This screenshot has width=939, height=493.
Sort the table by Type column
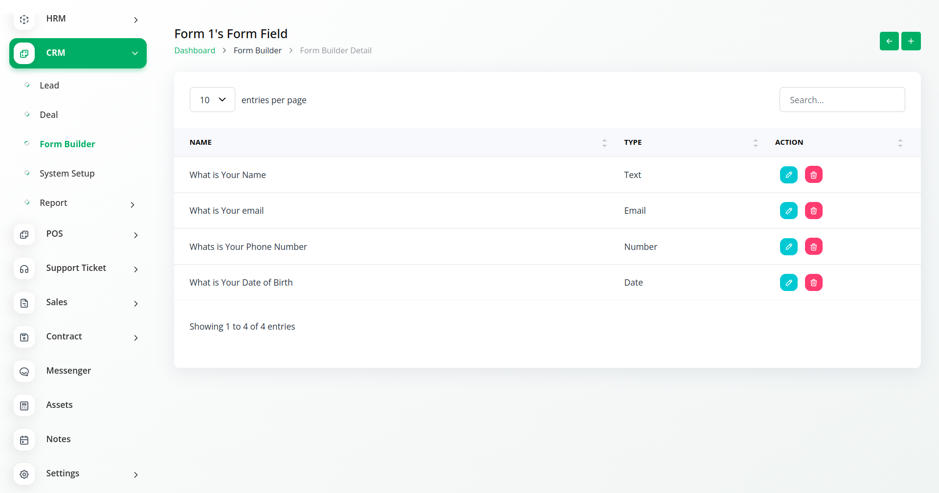[755, 142]
